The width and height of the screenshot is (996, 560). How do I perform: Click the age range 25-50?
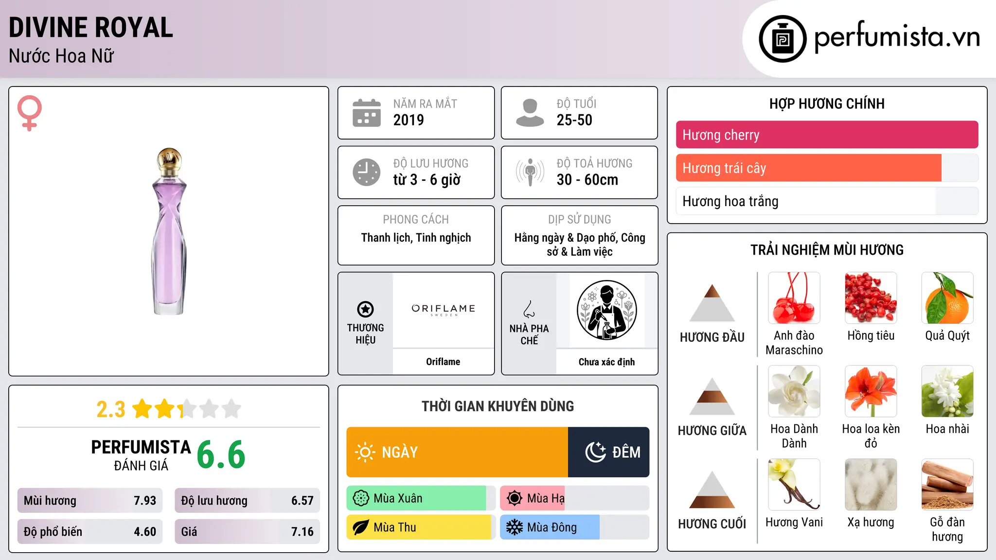click(574, 120)
